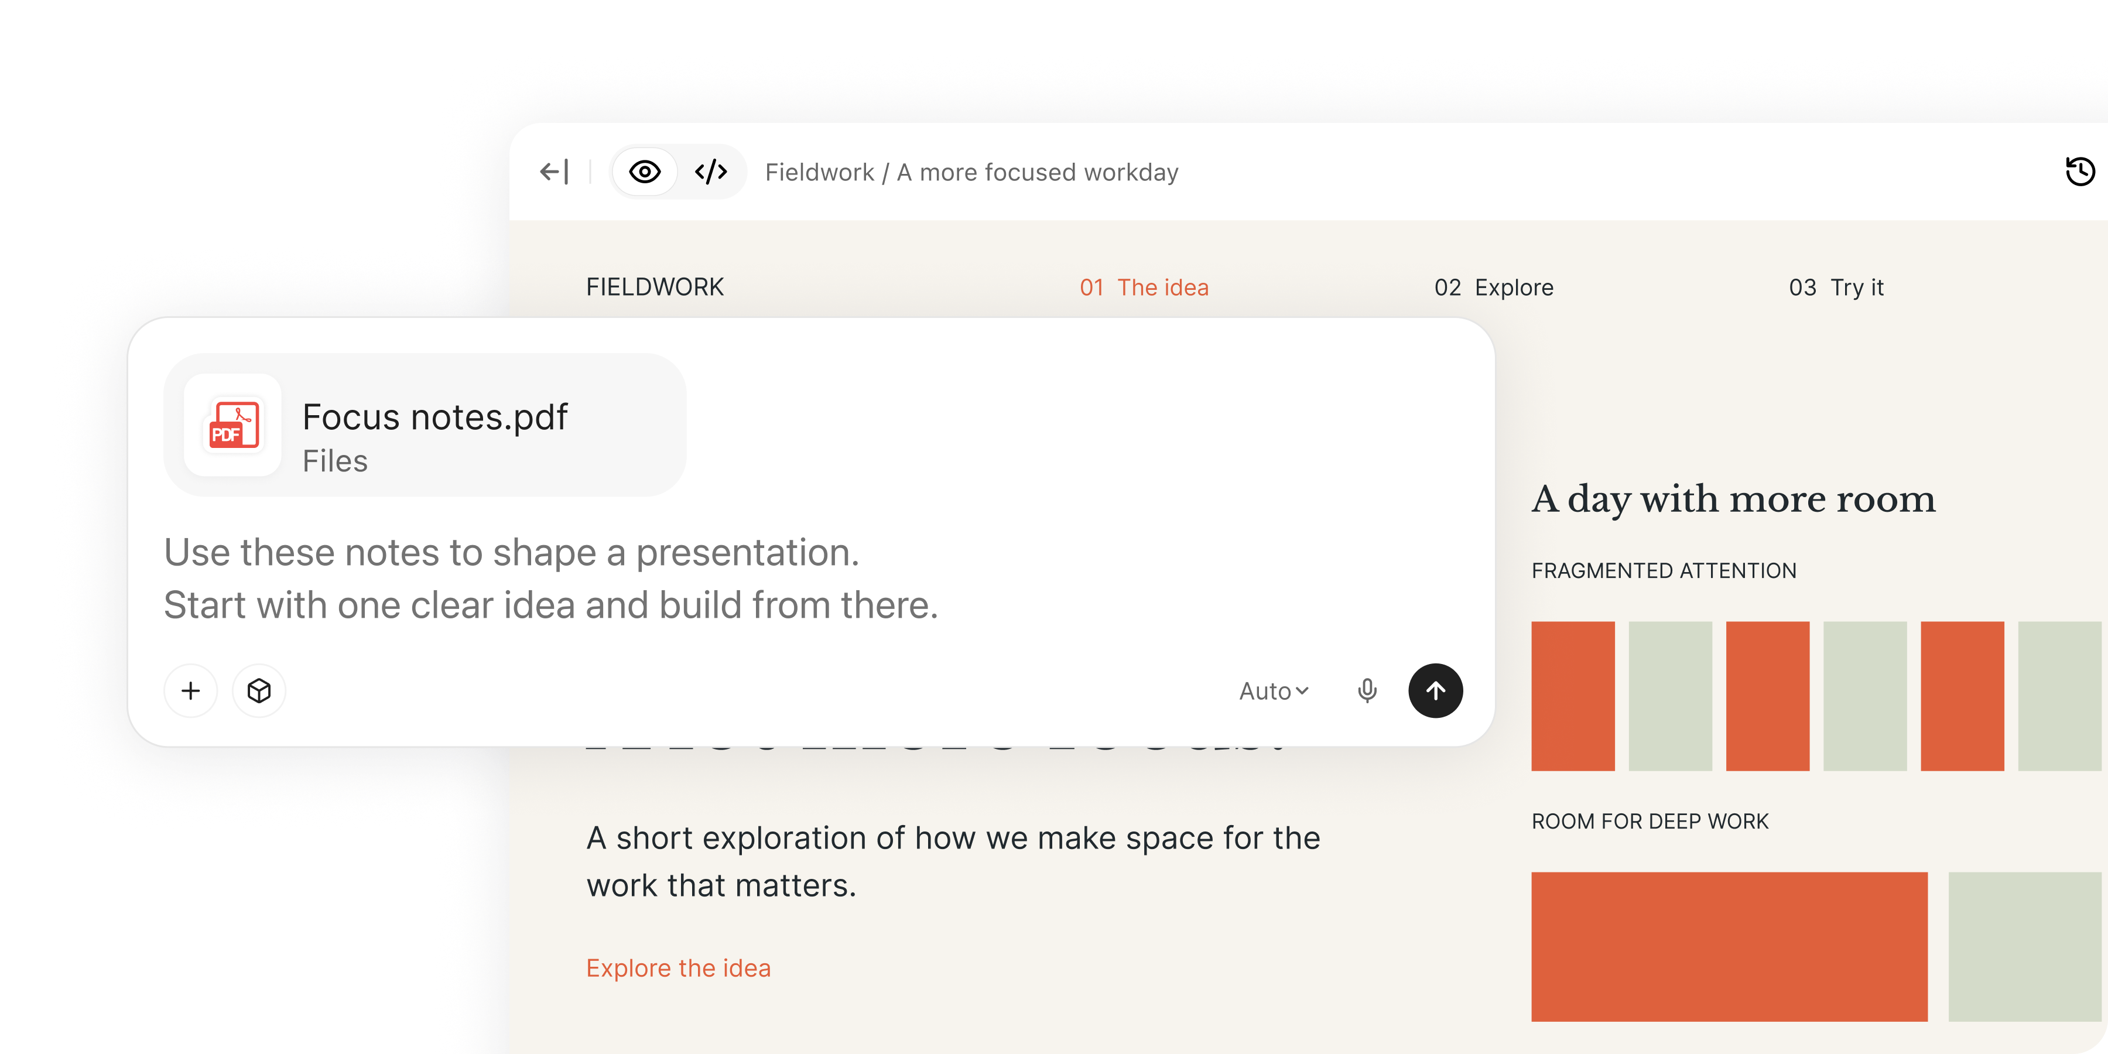
Task: Start voice input with the microphone icon
Action: coord(1367,691)
